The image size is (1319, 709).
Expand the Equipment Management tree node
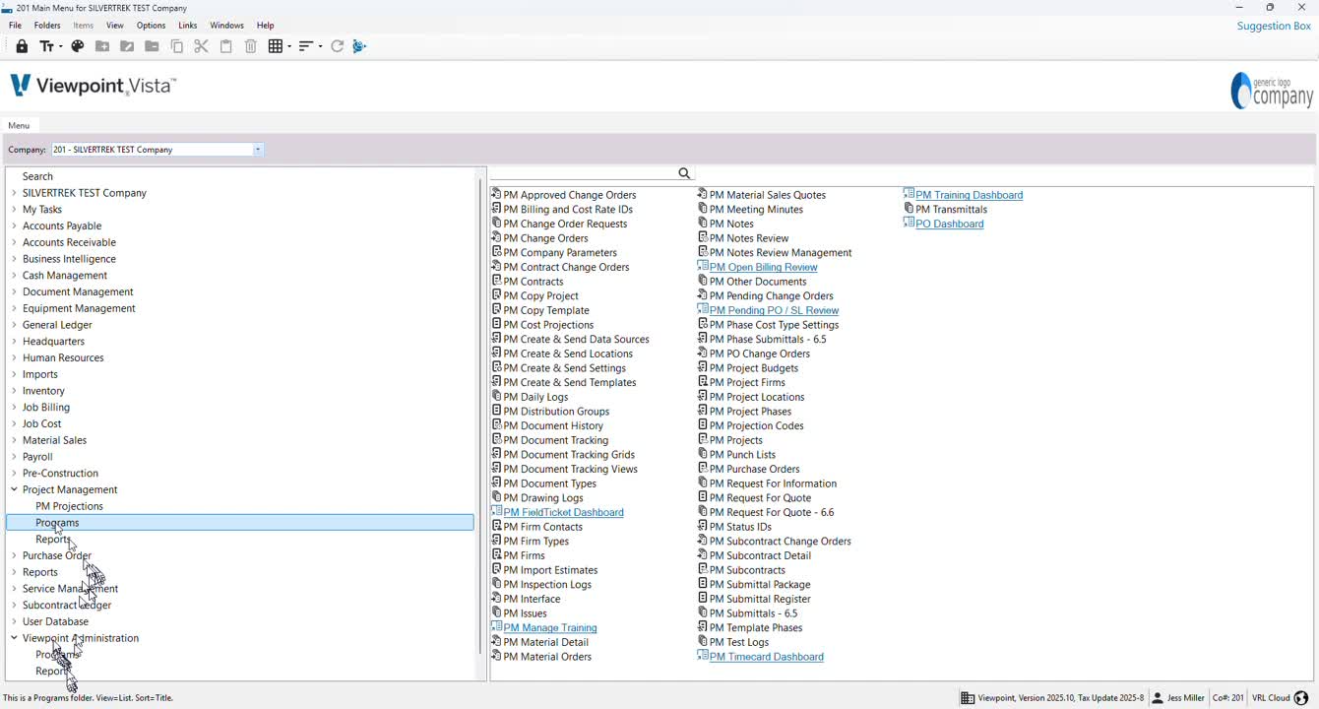14,308
